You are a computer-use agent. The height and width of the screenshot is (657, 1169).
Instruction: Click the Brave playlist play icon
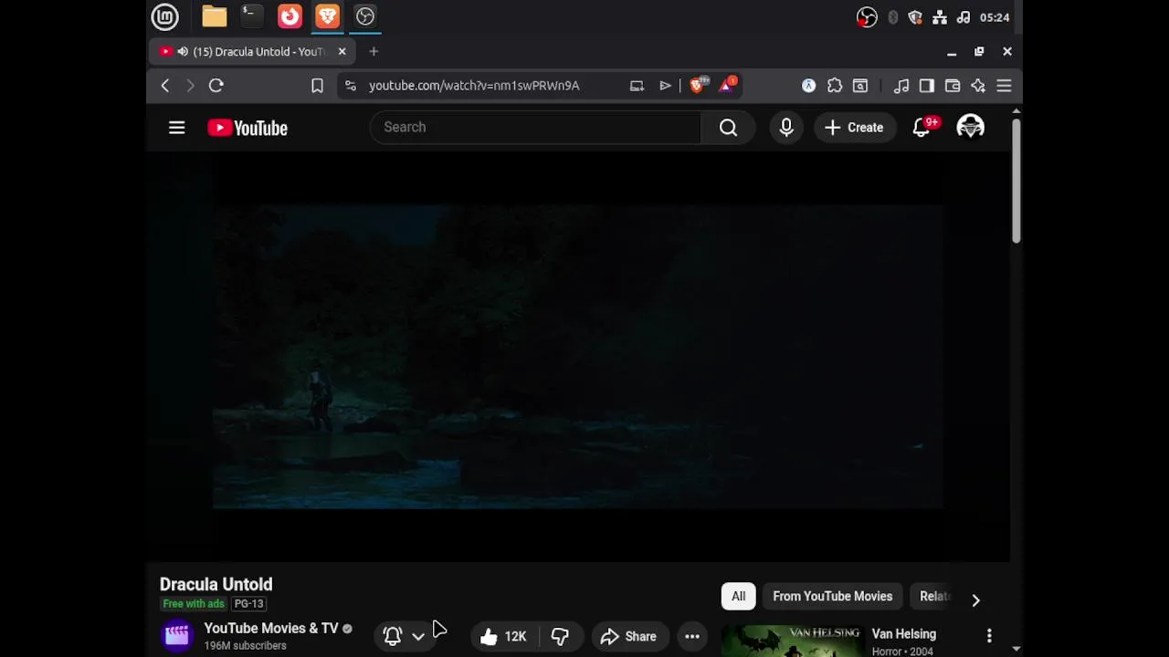[x=665, y=85]
